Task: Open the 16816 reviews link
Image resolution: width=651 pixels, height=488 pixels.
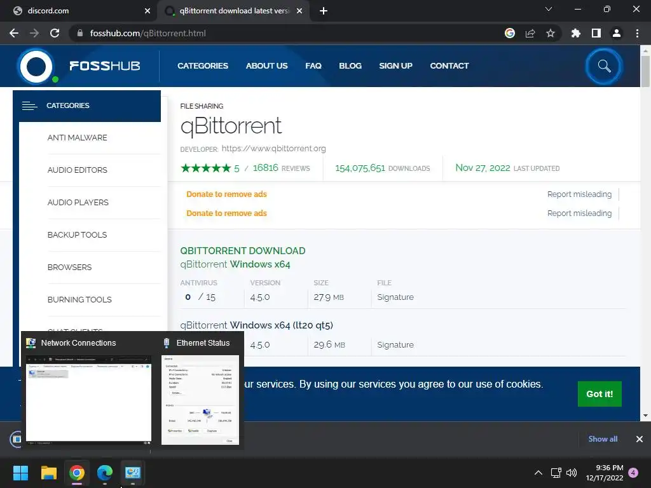Action: 281,168
